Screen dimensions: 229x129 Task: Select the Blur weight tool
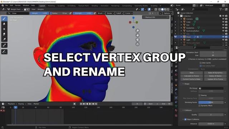coord(4,24)
